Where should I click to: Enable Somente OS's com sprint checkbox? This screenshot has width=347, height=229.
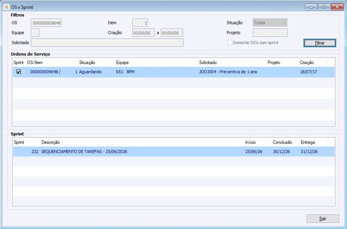(230, 42)
